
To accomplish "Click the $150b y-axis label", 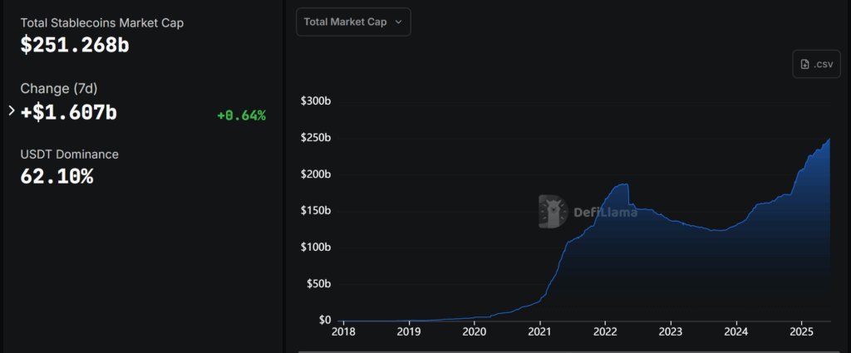I will (316, 211).
